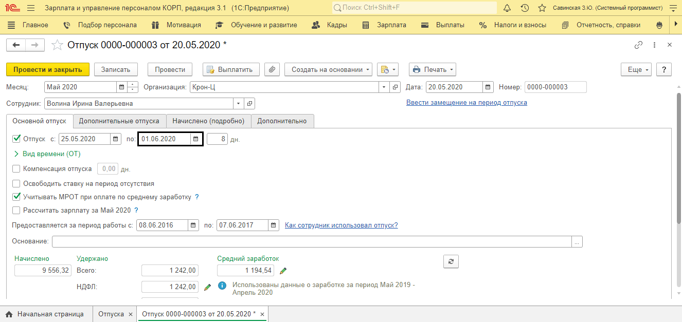Enable Освободить ставку на период отсутствия

(x=16, y=183)
